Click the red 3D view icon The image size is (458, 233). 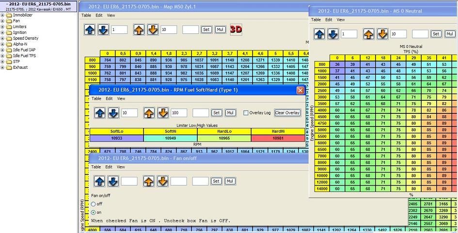point(236,29)
